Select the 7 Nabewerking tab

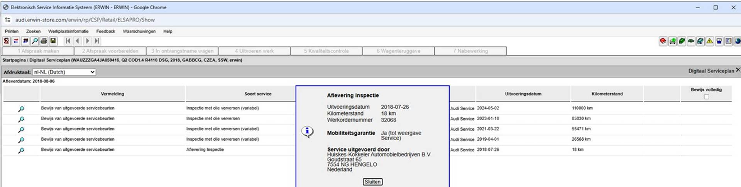pyautogui.click(x=470, y=51)
